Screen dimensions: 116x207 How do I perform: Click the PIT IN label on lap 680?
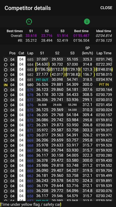(x=104, y=85)
